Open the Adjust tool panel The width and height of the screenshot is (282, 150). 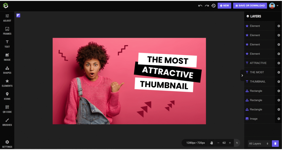point(7,18)
